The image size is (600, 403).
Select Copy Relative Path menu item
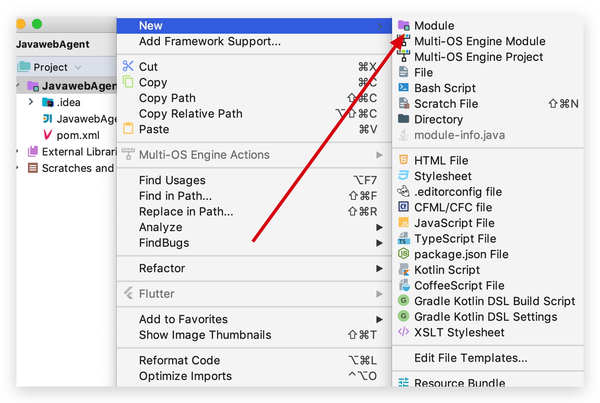pos(191,113)
